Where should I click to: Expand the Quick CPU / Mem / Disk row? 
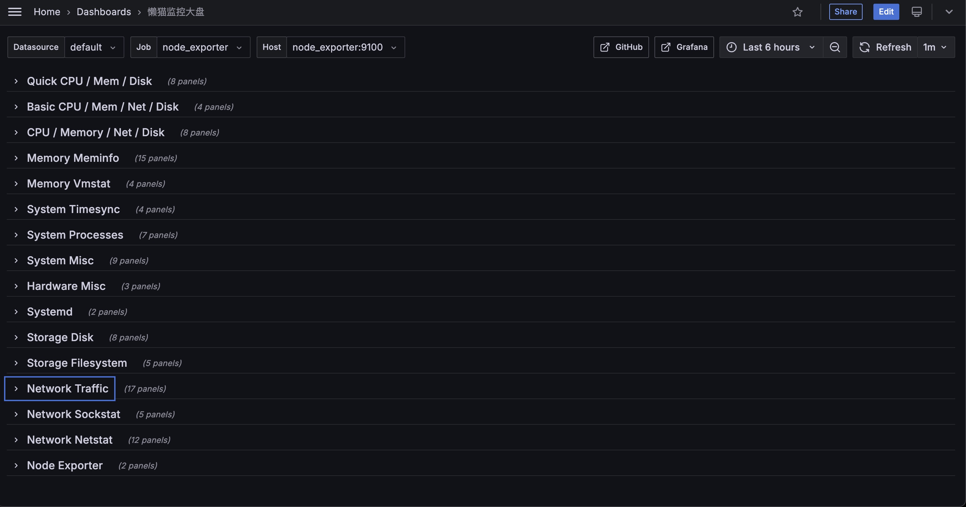89,82
